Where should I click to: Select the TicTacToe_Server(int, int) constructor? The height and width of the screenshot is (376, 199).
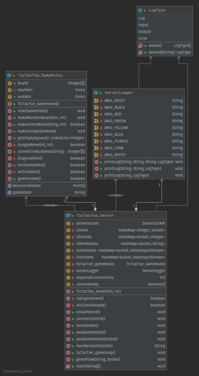click(x=98, y=291)
